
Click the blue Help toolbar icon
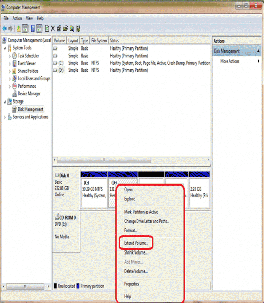33,29
